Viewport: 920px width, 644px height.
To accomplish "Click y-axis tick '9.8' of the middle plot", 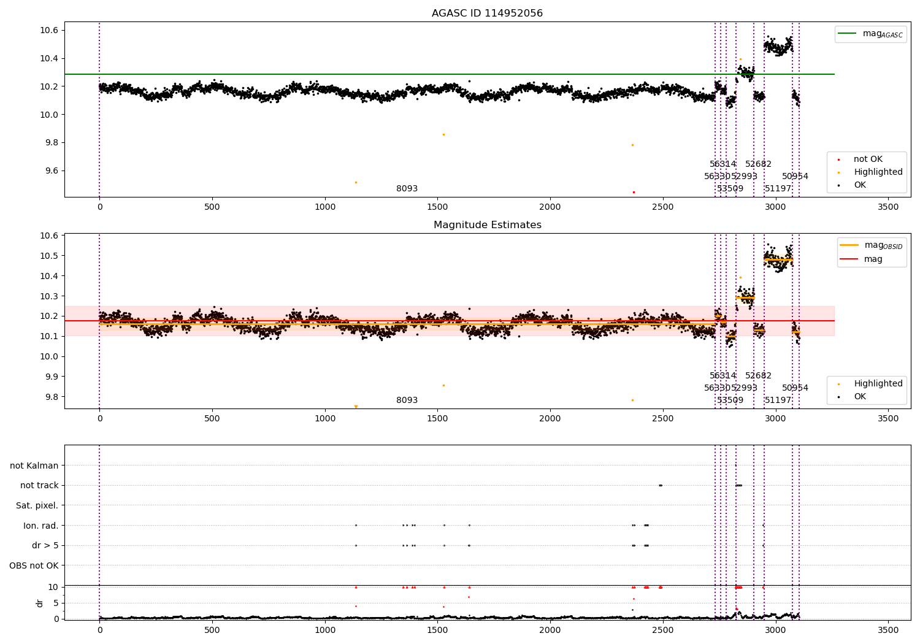I will click(x=52, y=397).
